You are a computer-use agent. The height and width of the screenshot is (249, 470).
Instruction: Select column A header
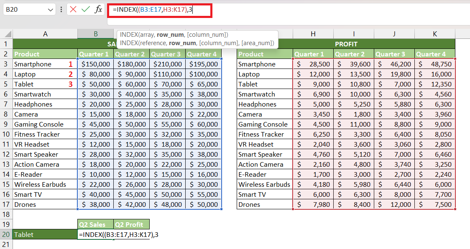(45, 34)
